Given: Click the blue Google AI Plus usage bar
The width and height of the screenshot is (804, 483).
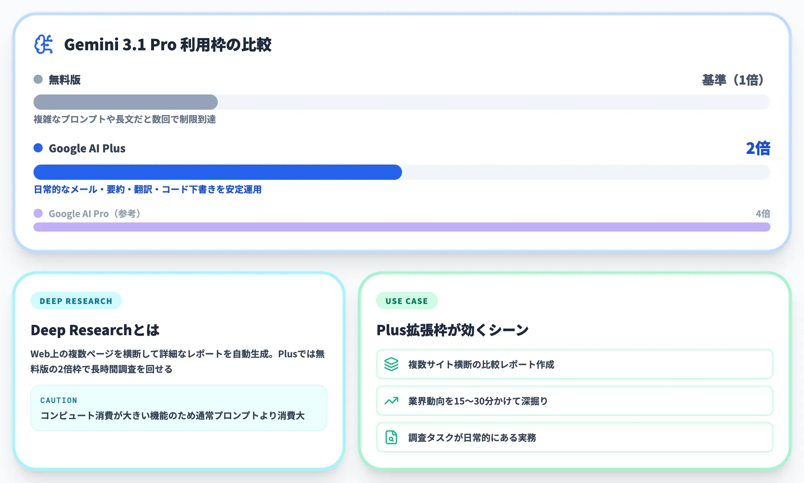Looking at the screenshot, I should (x=218, y=172).
